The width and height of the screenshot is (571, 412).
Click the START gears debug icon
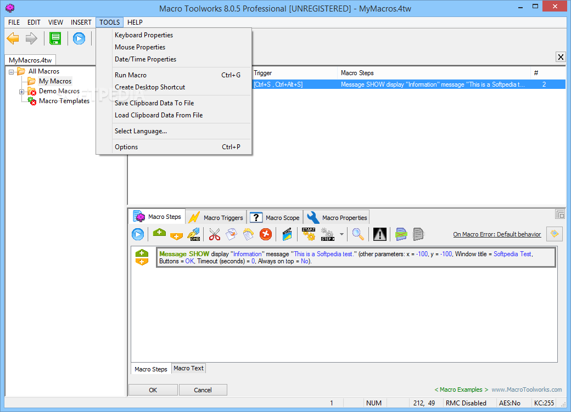point(309,234)
